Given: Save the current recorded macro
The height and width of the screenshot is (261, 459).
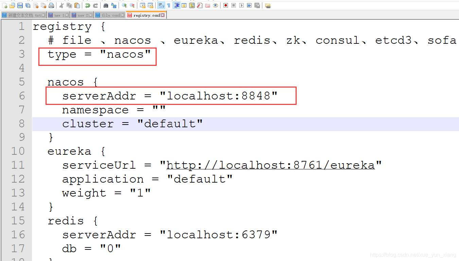Looking at the screenshot, I should pyautogui.click(x=257, y=5).
